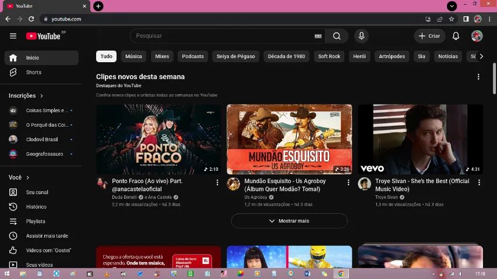Open Vídeos com "Gostei"
The image size is (497, 279).
click(41, 251)
